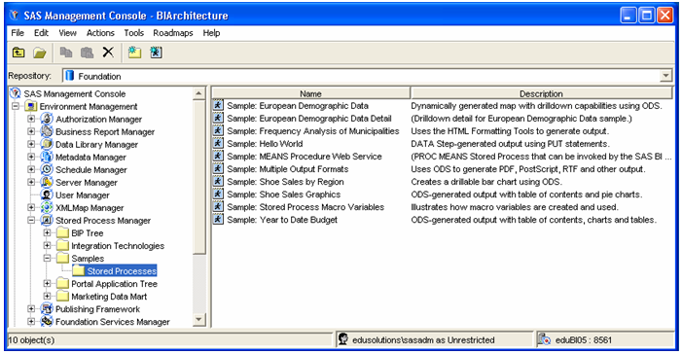Screen dimensions: 682x354
Task: Select the Stored Processes folder in tree
Action: pos(122,271)
